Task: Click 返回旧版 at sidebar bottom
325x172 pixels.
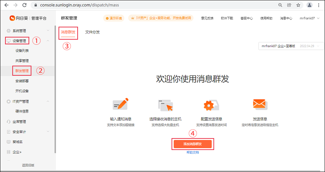Action: click(x=28, y=165)
